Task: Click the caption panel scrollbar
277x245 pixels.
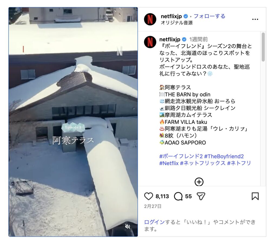Action: (263, 47)
